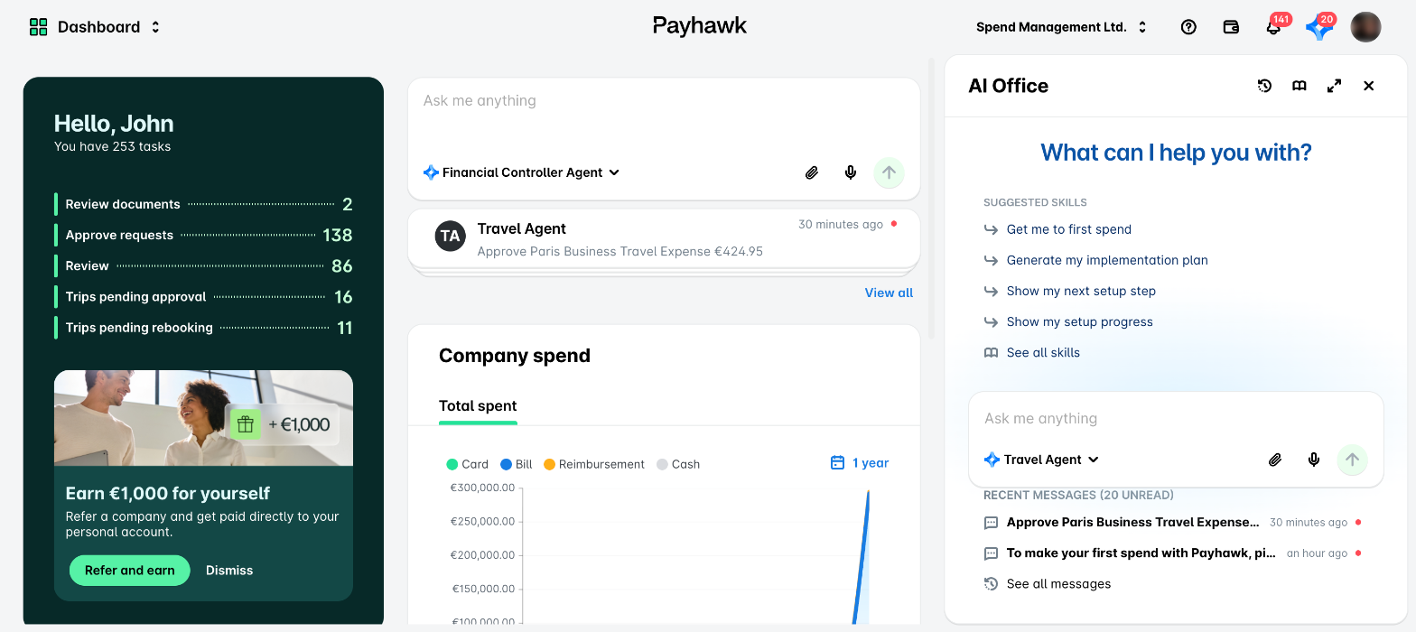Open Review documents tasks
This screenshot has height=632, width=1416.
click(203, 204)
